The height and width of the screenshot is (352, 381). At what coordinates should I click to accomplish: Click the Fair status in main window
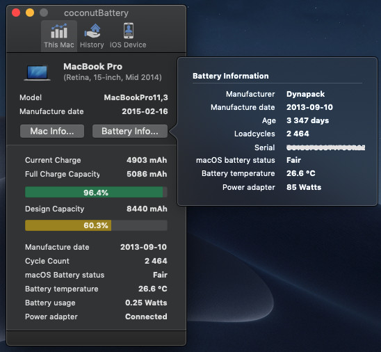pos(160,275)
